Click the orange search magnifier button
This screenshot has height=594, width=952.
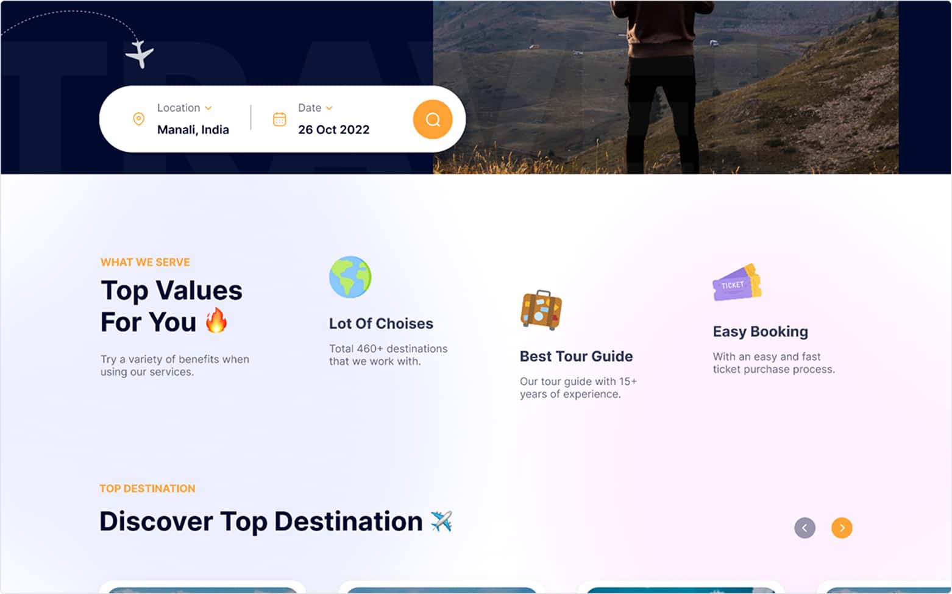[433, 119]
